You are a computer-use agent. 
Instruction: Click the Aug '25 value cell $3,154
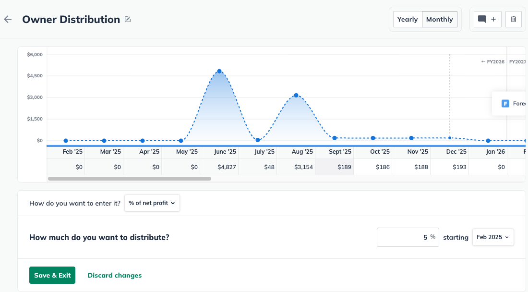click(296, 167)
